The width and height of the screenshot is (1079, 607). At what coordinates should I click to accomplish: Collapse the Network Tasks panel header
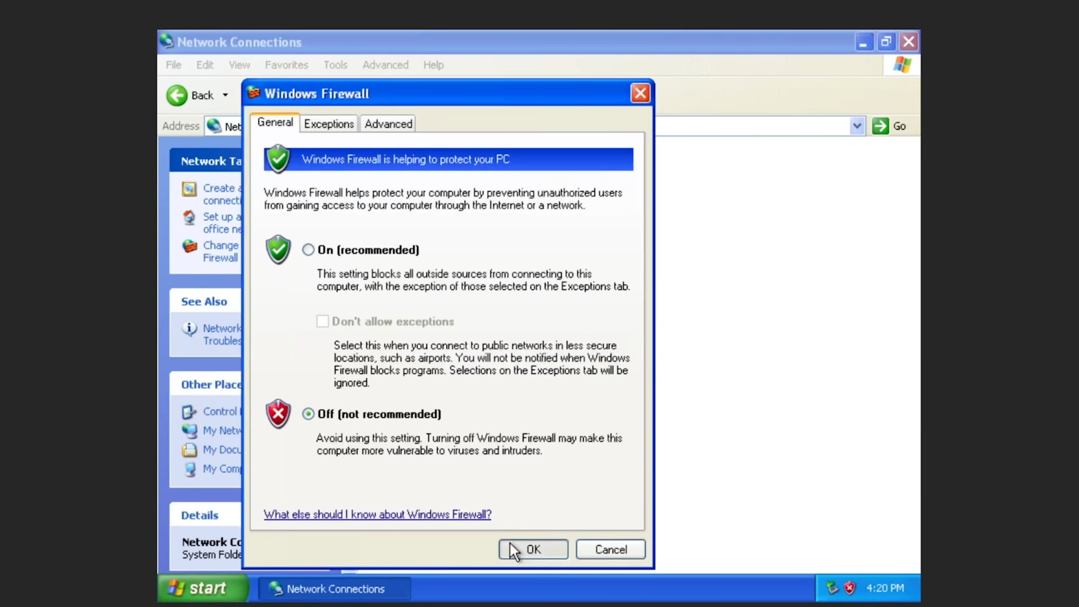(x=206, y=161)
